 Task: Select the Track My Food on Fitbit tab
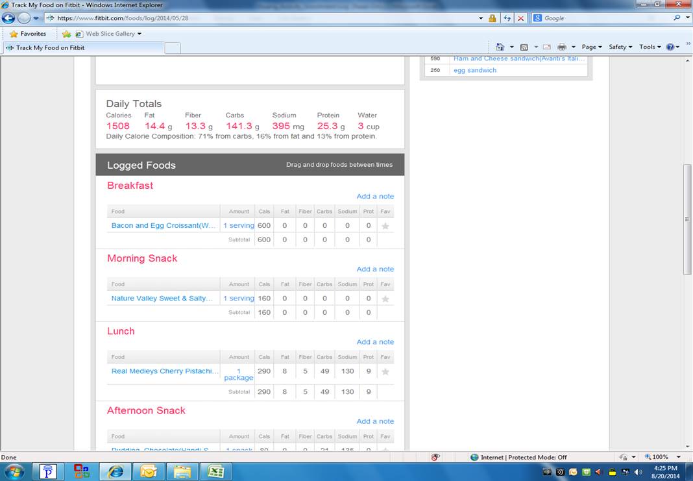pyautogui.click(x=84, y=48)
